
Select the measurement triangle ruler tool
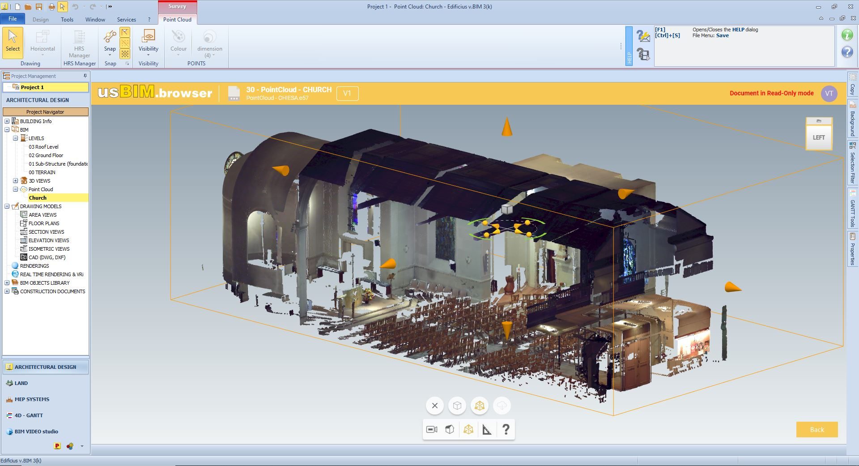click(487, 430)
